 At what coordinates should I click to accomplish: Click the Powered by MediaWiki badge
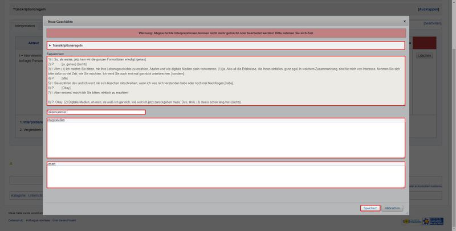tap(412, 221)
